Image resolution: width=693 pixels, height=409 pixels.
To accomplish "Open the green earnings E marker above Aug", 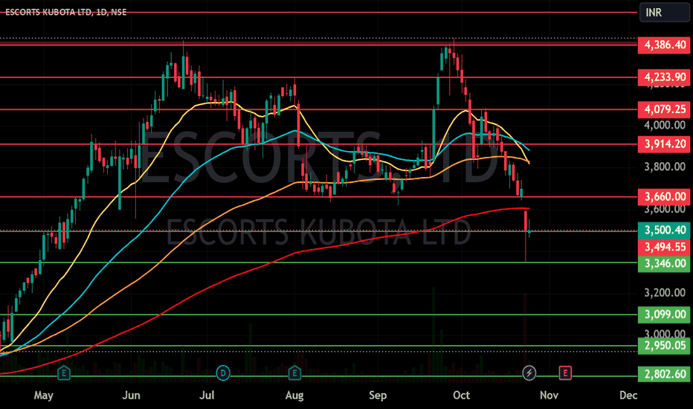I will (294, 373).
